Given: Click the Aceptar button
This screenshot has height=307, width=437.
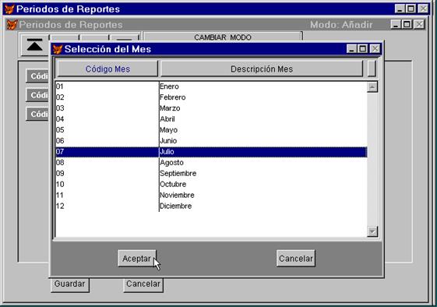Looking at the screenshot, I should pos(137,259).
